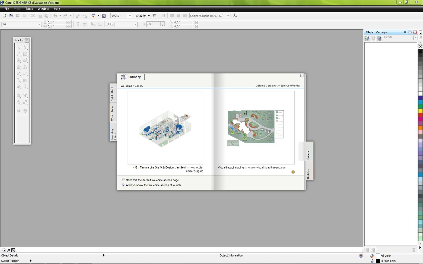Click the nudge offset 0,0 input field
This screenshot has height=264, width=423.
pyautogui.click(x=153, y=24)
